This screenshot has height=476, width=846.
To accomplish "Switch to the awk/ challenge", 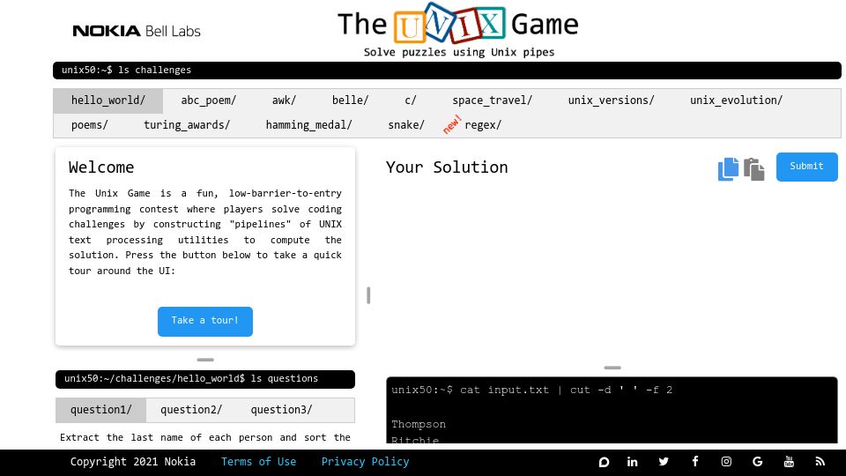I will pyautogui.click(x=284, y=100).
